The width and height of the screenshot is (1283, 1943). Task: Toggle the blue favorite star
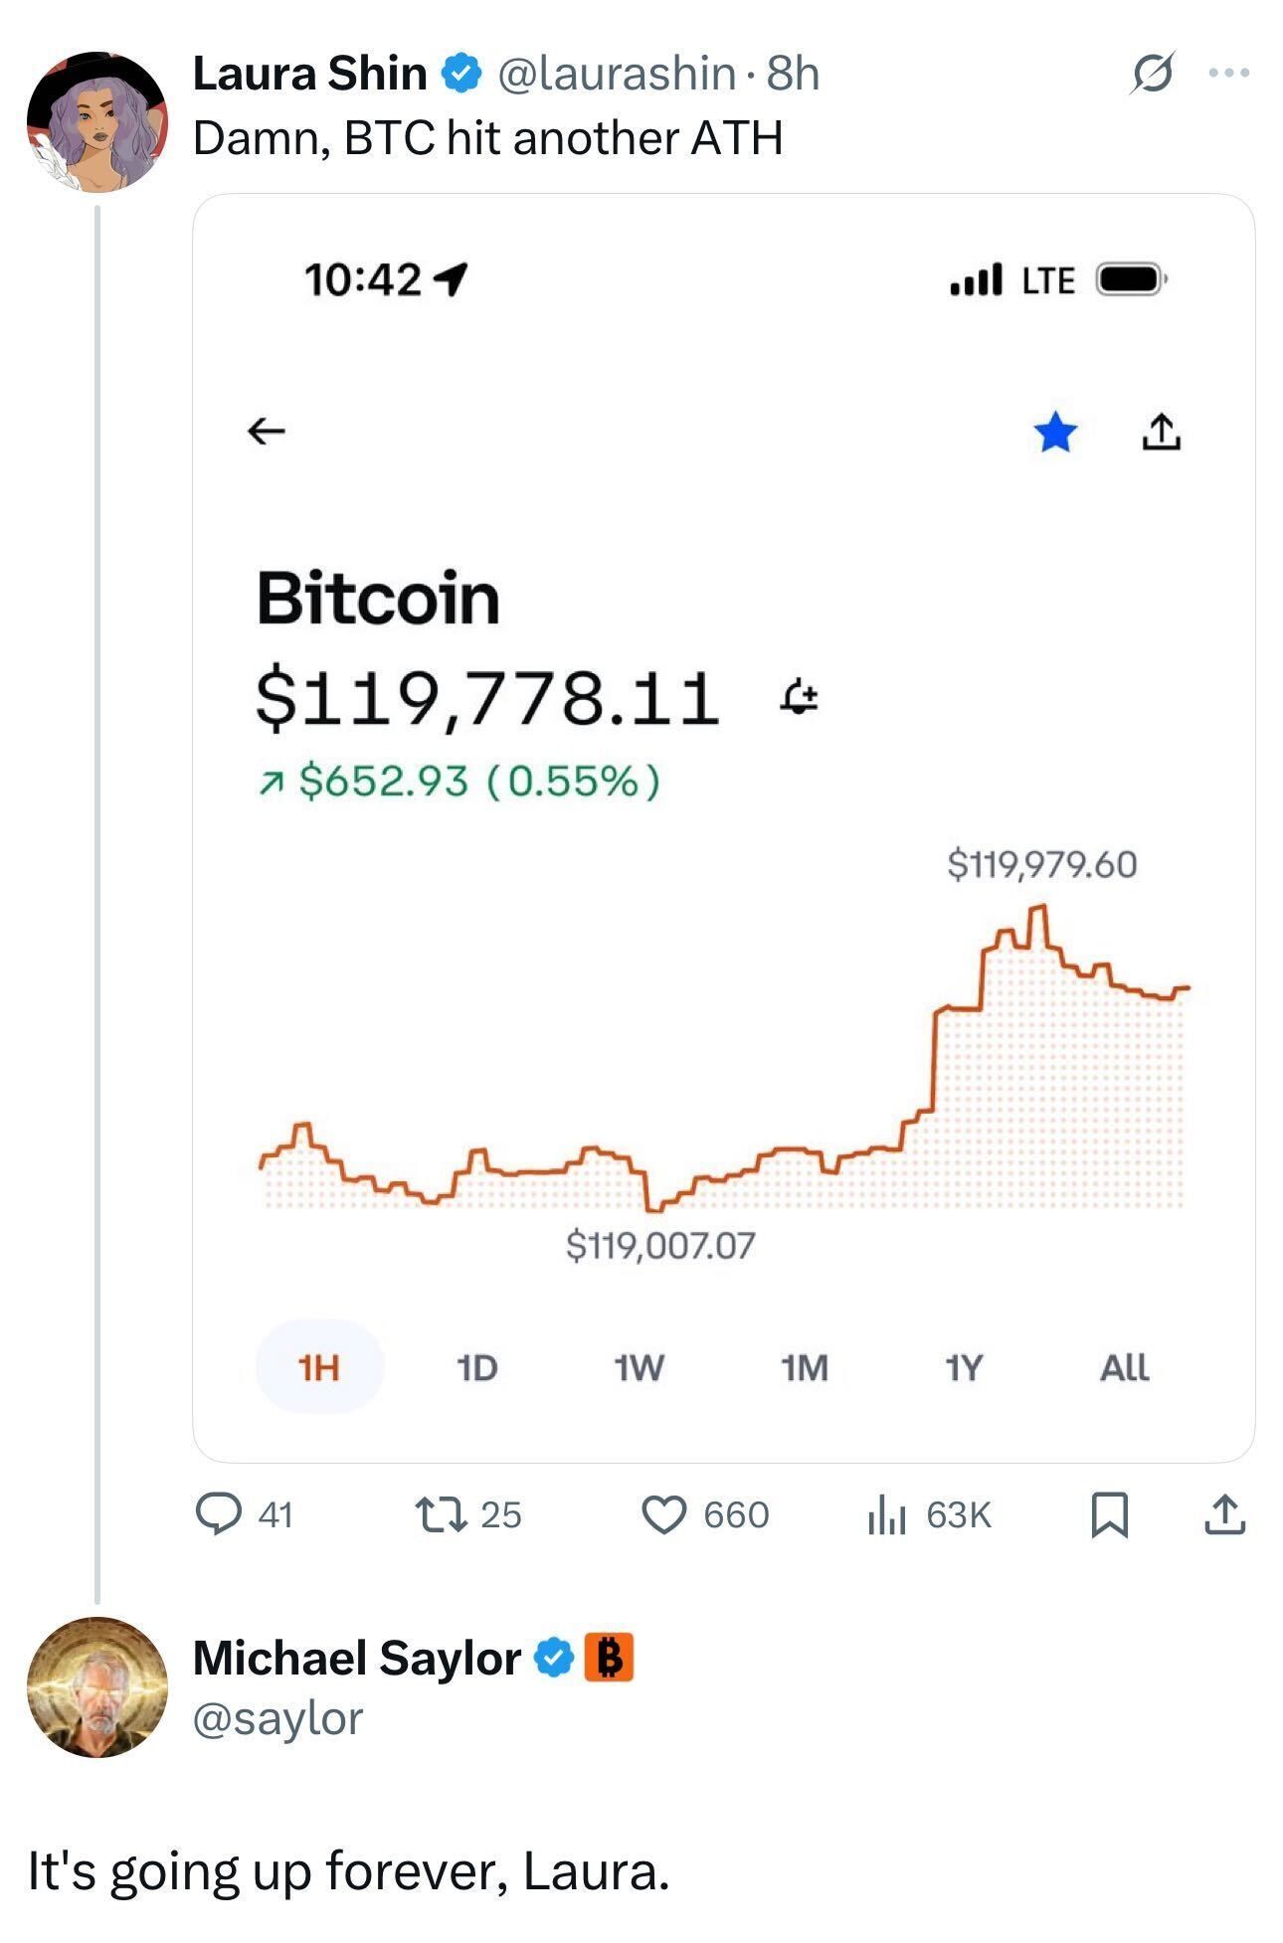pos(1055,433)
